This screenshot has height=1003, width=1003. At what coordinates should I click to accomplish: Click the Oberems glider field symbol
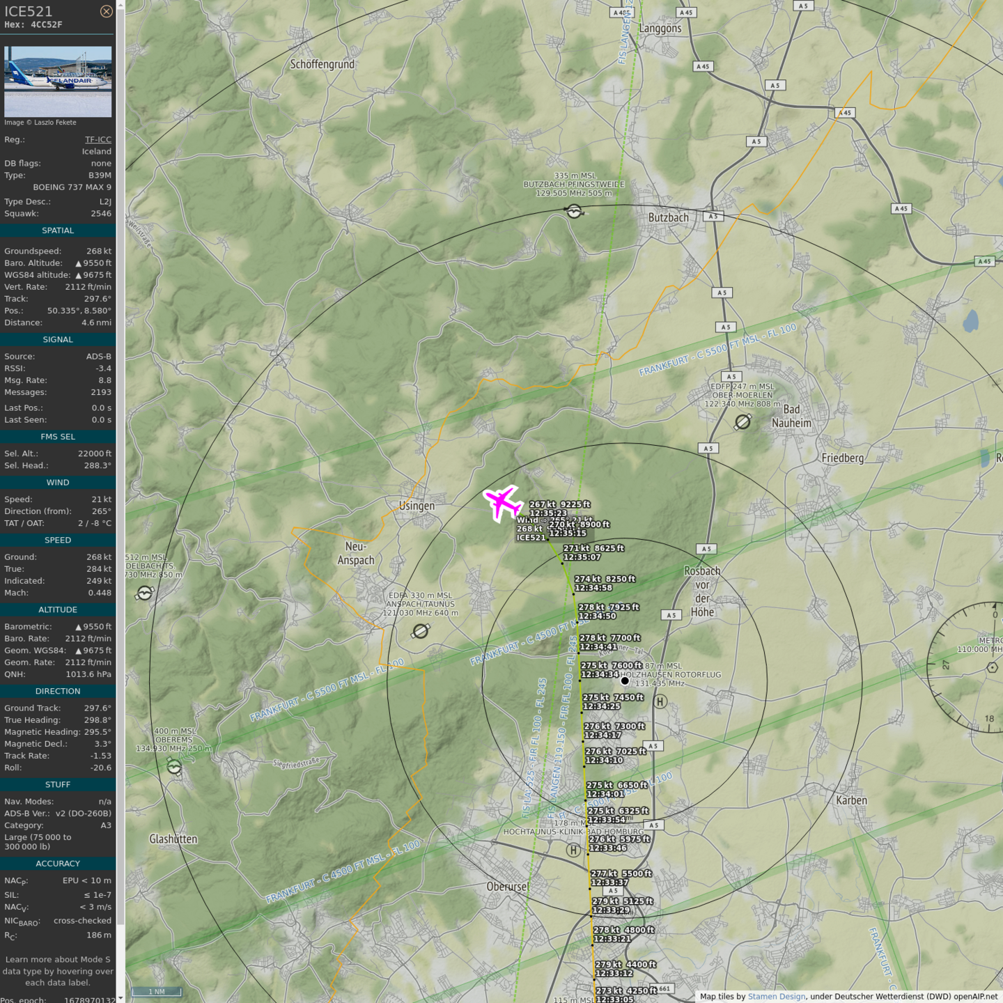coord(174,767)
